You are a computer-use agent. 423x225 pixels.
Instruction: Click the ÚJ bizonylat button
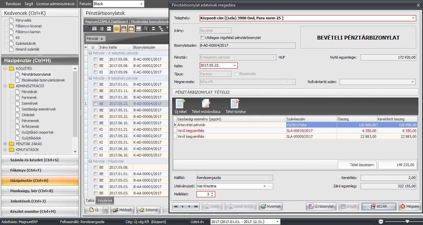click(x=321, y=206)
